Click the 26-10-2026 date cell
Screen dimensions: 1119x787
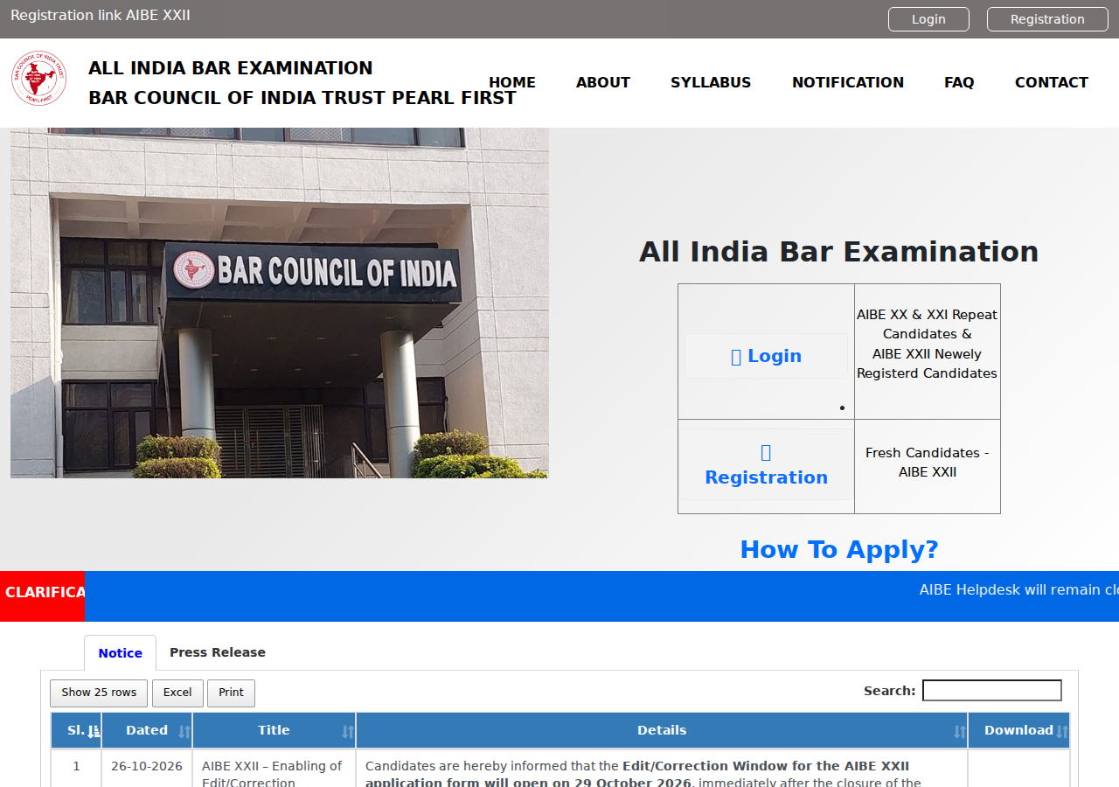tap(147, 766)
